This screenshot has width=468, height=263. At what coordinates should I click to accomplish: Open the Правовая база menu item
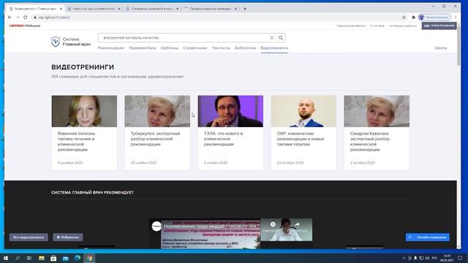coord(143,48)
